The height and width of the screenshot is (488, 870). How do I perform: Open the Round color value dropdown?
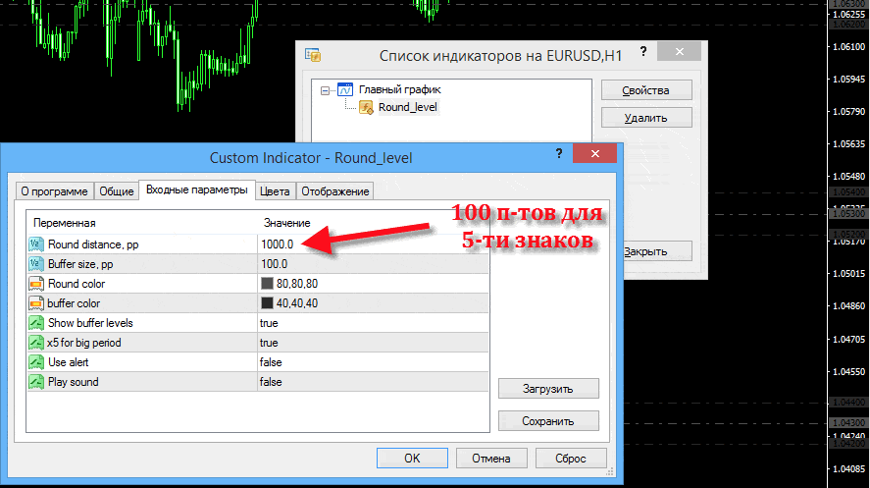373,283
